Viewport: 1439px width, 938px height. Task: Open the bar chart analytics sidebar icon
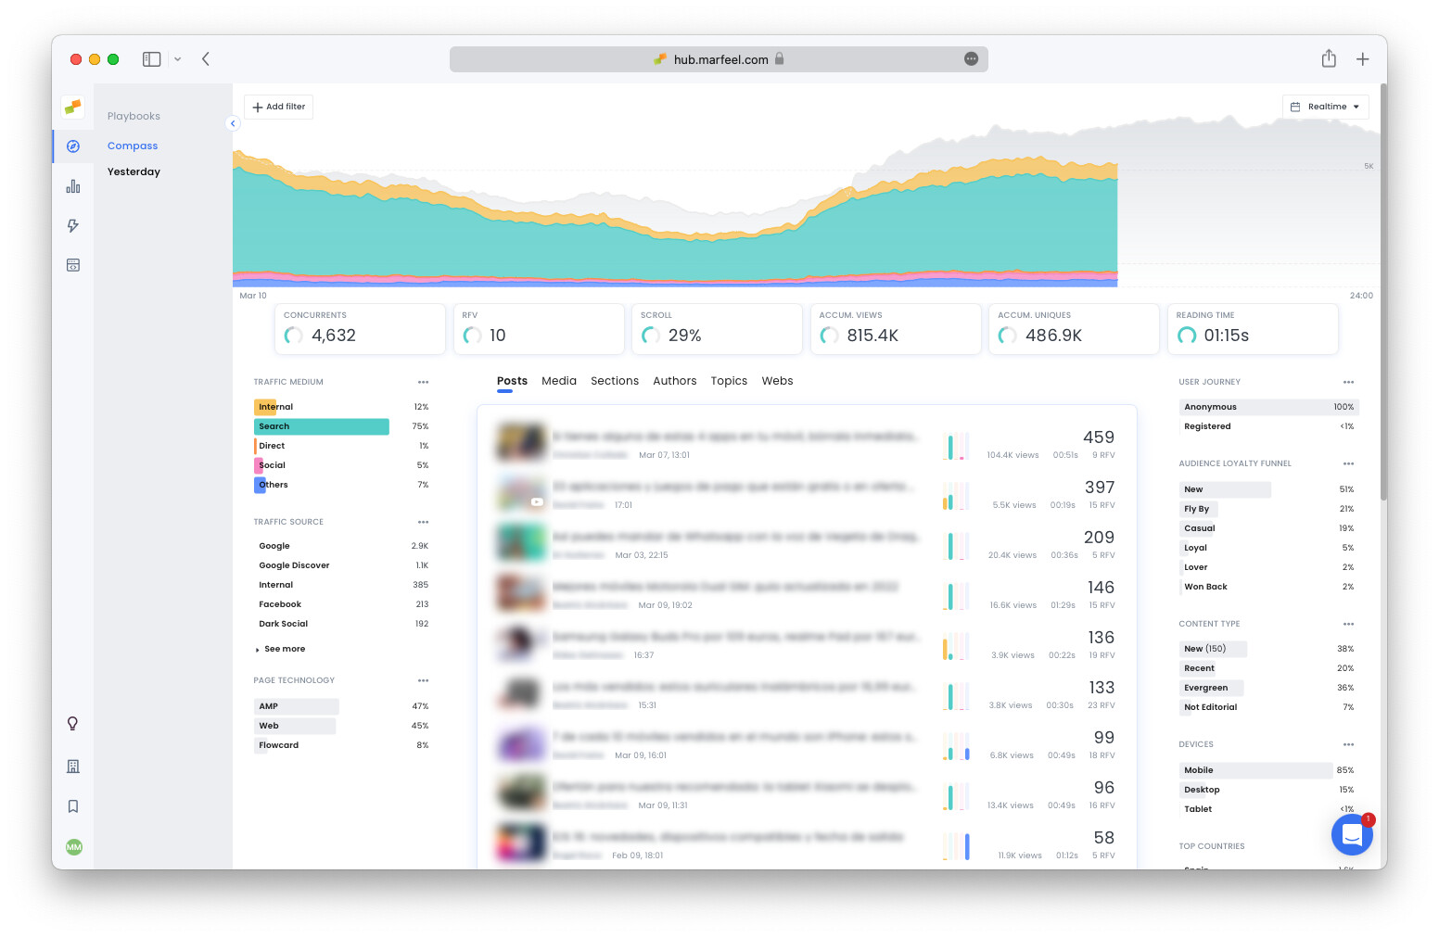point(72,185)
